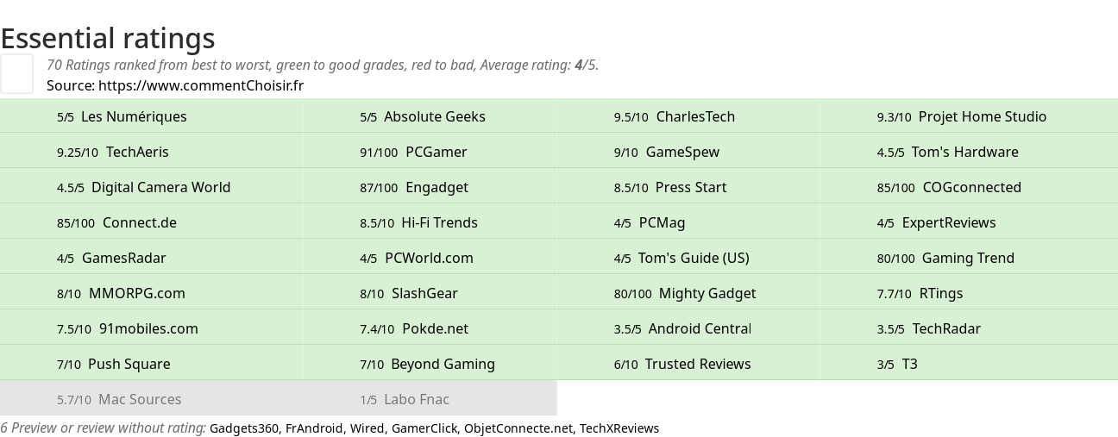The image size is (1118, 437).
Task: Open the Gadgets360 unrated review
Action: (243, 428)
